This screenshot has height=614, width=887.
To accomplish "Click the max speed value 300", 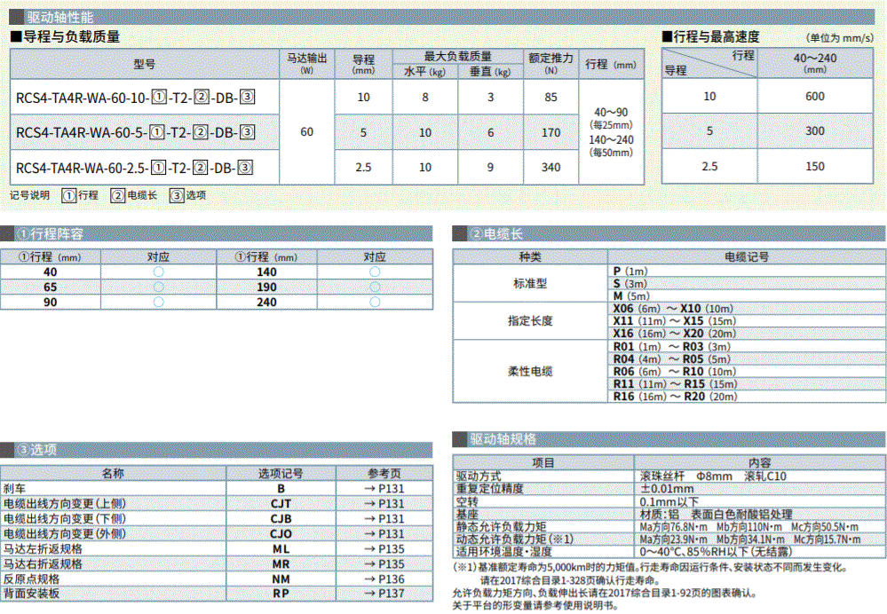I will click(814, 131).
